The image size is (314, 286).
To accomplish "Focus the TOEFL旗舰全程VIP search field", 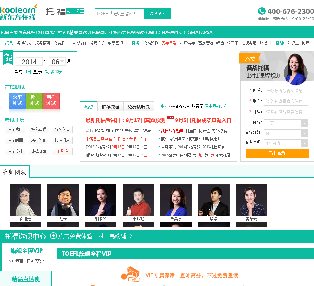I will (x=119, y=14).
